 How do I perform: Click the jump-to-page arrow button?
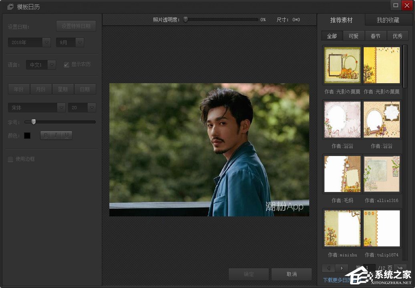pyautogui.click(x=400, y=268)
